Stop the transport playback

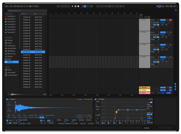75,6
